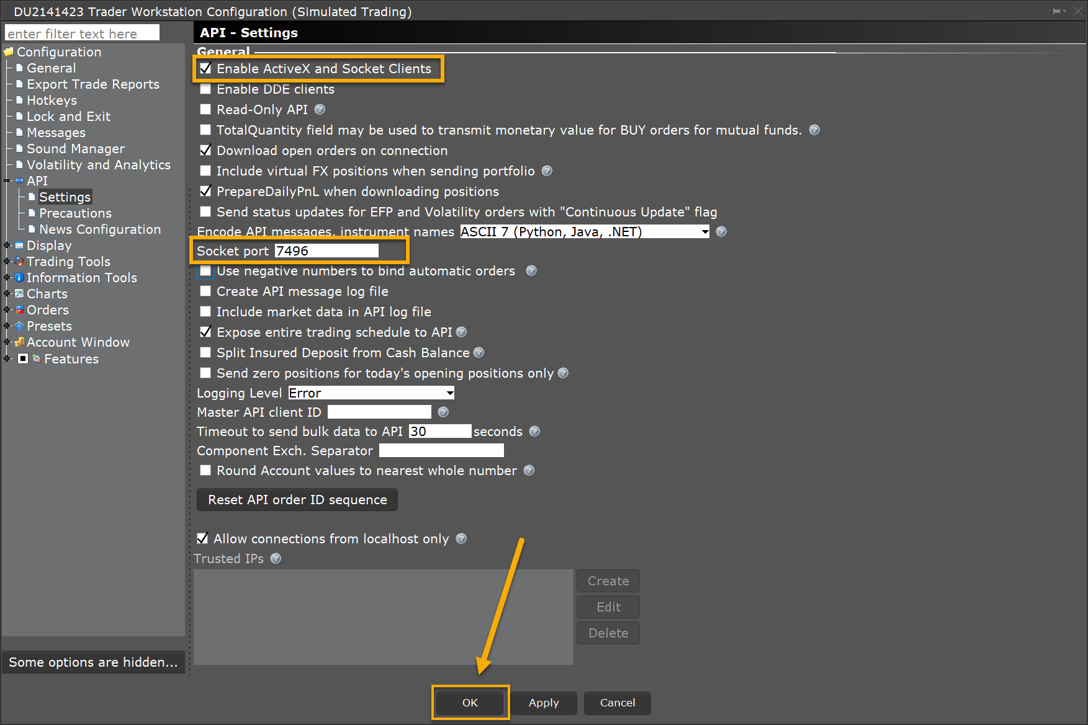Click help icon beside TotalQuantity field option
This screenshot has height=725, width=1088.
pos(814,130)
